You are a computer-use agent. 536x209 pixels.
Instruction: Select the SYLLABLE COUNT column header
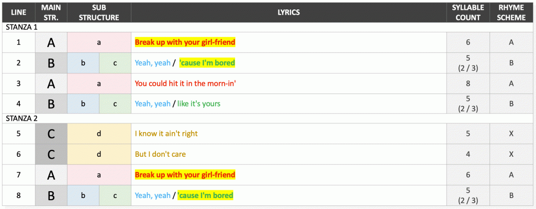468,13
